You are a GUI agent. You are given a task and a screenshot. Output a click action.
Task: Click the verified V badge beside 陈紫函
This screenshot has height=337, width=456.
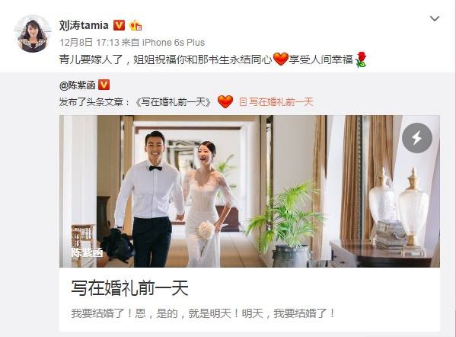[x=104, y=85]
